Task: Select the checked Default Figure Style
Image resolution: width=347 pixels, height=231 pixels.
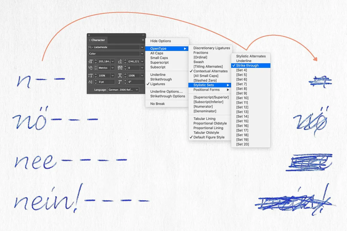Action: coord(210,137)
